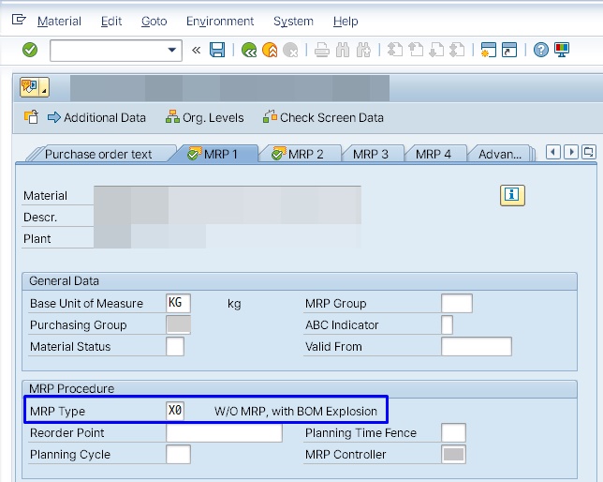The height and width of the screenshot is (482, 603).
Task: Open the Environment menu
Action: point(220,22)
